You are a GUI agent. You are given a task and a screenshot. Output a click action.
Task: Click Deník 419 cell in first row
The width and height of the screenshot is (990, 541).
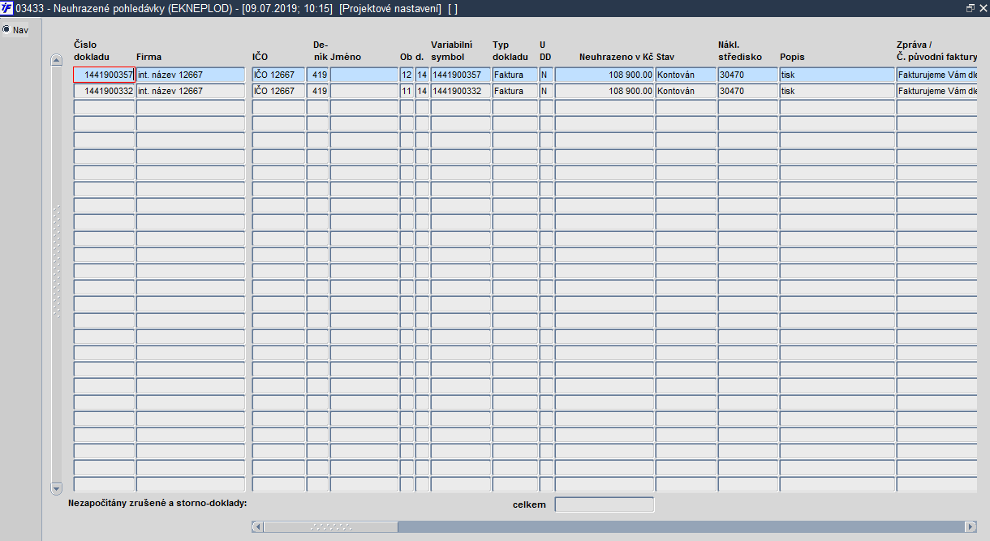click(x=318, y=75)
